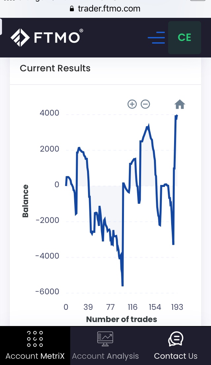211x365 pixels.
Task: Switch to the Account MetriX tab label
Action: click(x=35, y=356)
